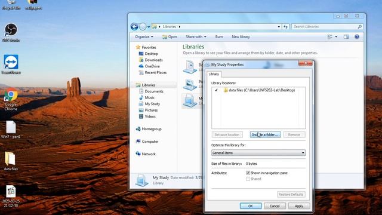
Task: Open the Organize menu
Action: [x=144, y=37]
